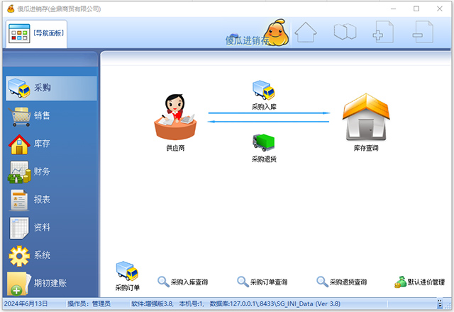This screenshot has width=454, height=312.
Task: Click the 傻瓜进销存 mascot logo
Action: coord(277,33)
